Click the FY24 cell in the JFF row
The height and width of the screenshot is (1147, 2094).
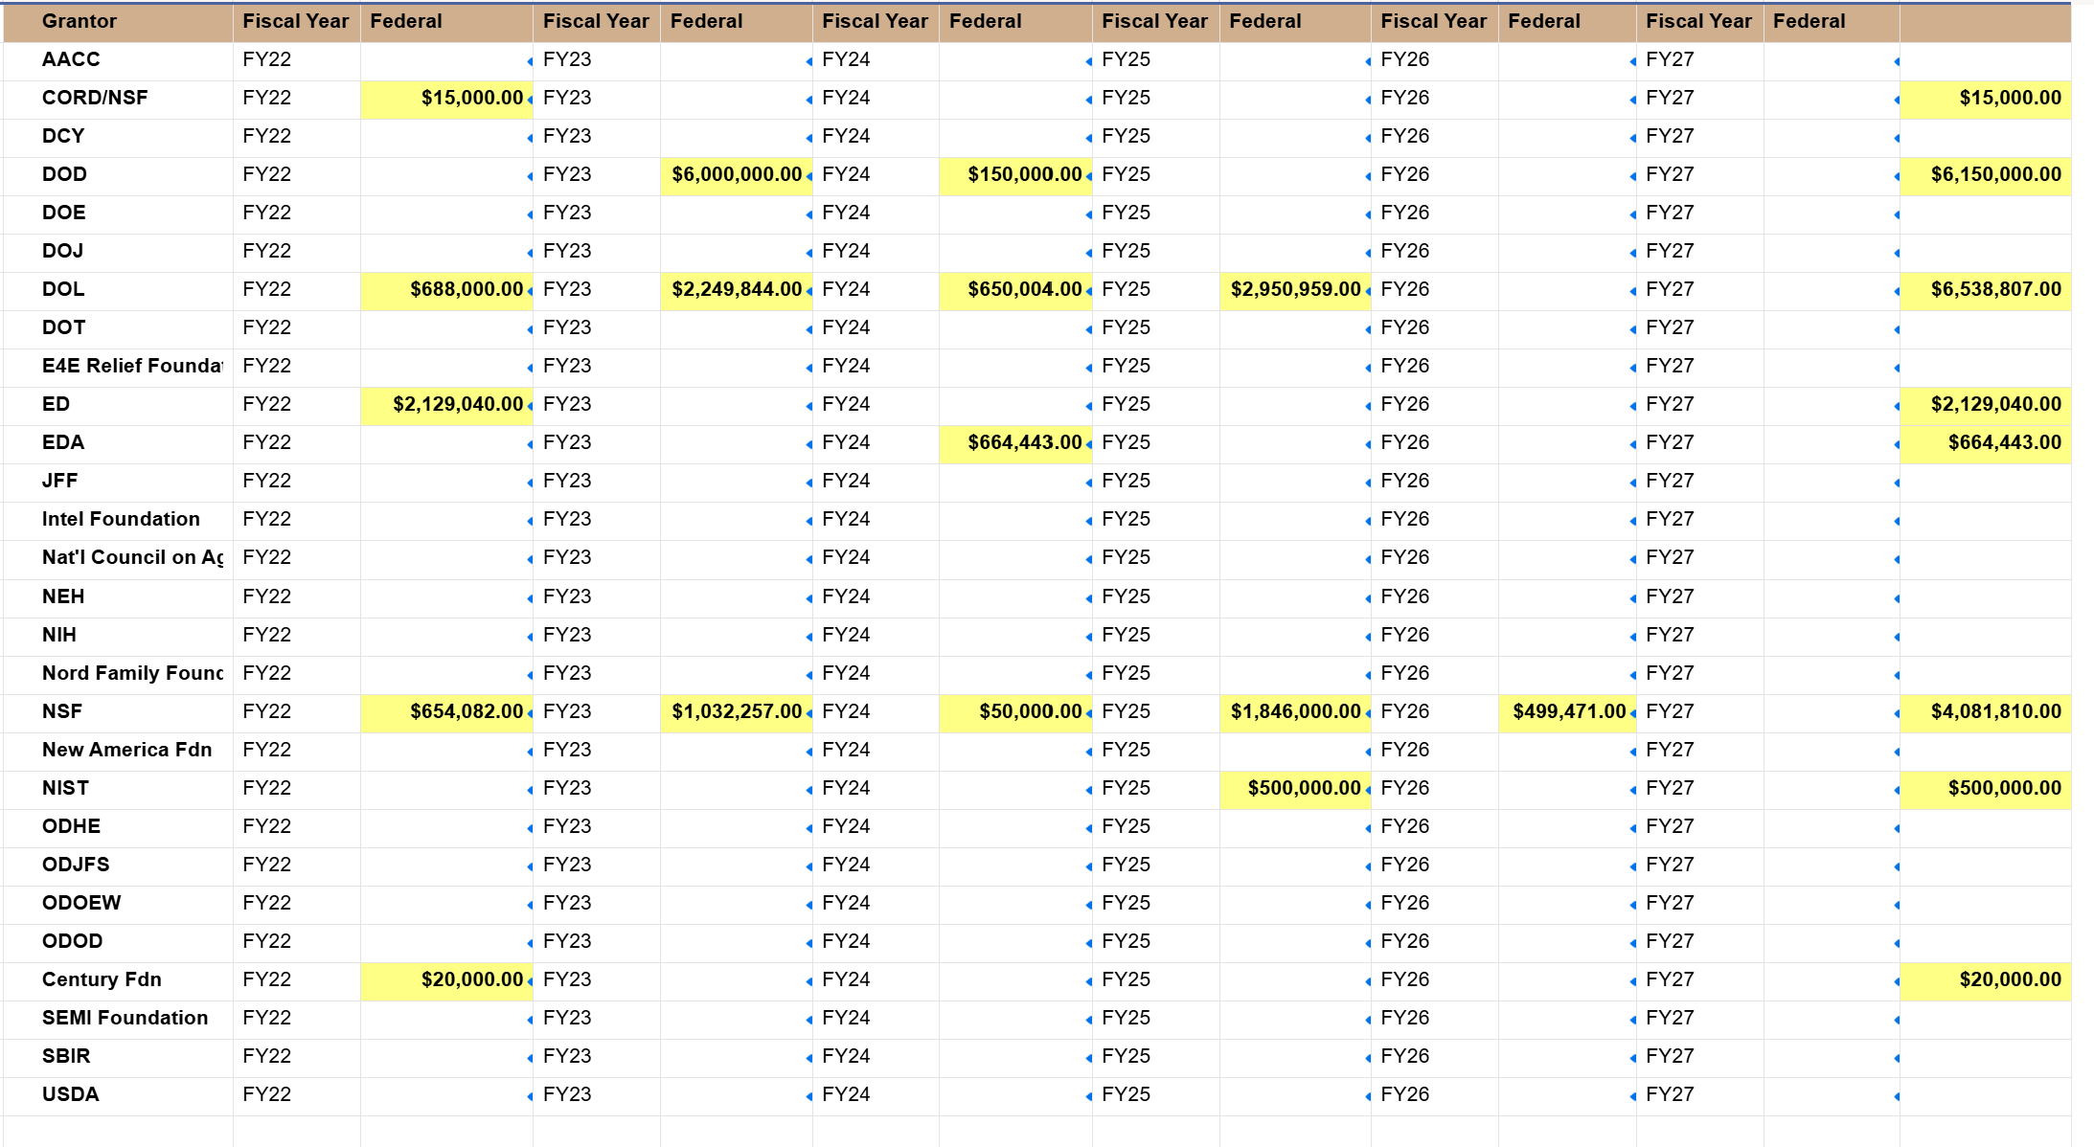click(x=876, y=482)
